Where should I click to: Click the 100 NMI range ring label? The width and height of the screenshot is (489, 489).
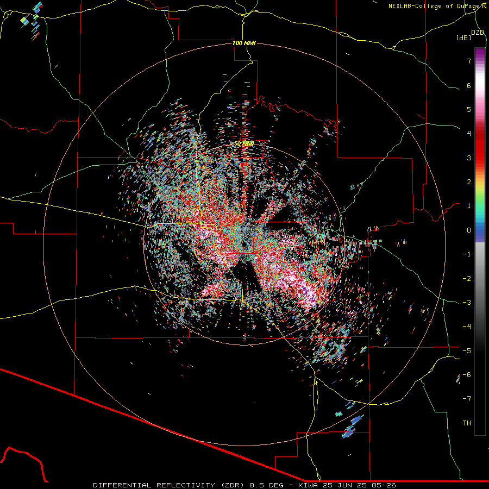point(244,43)
